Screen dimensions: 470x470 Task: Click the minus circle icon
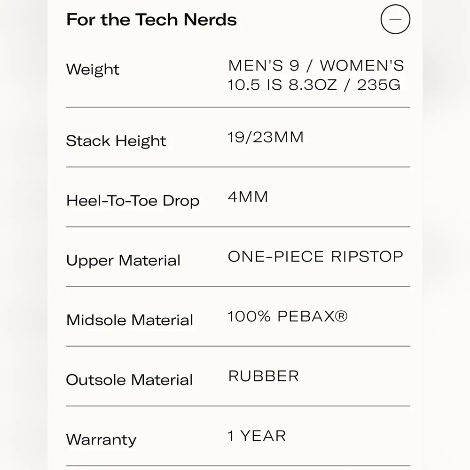click(395, 19)
